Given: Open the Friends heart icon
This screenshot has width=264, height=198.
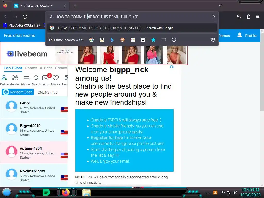Looking at the screenshot, I should (x=56, y=80).
